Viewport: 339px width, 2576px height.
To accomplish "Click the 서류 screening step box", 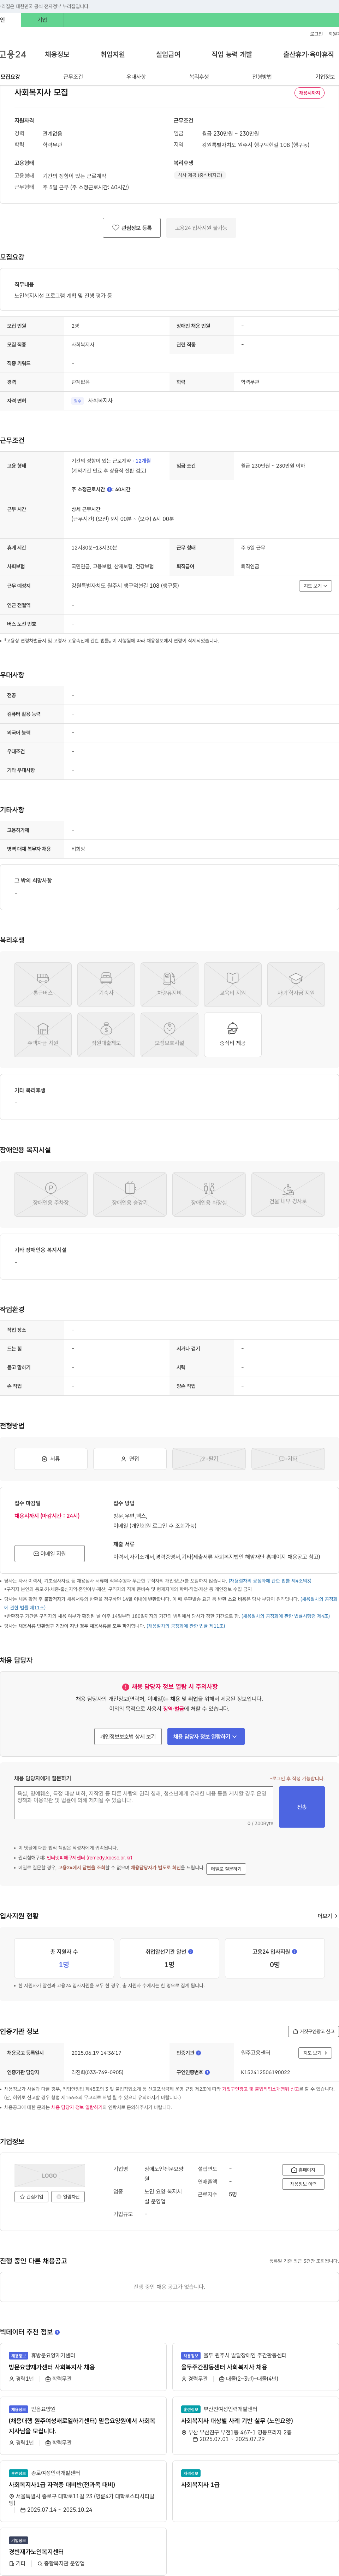I will (50, 1459).
